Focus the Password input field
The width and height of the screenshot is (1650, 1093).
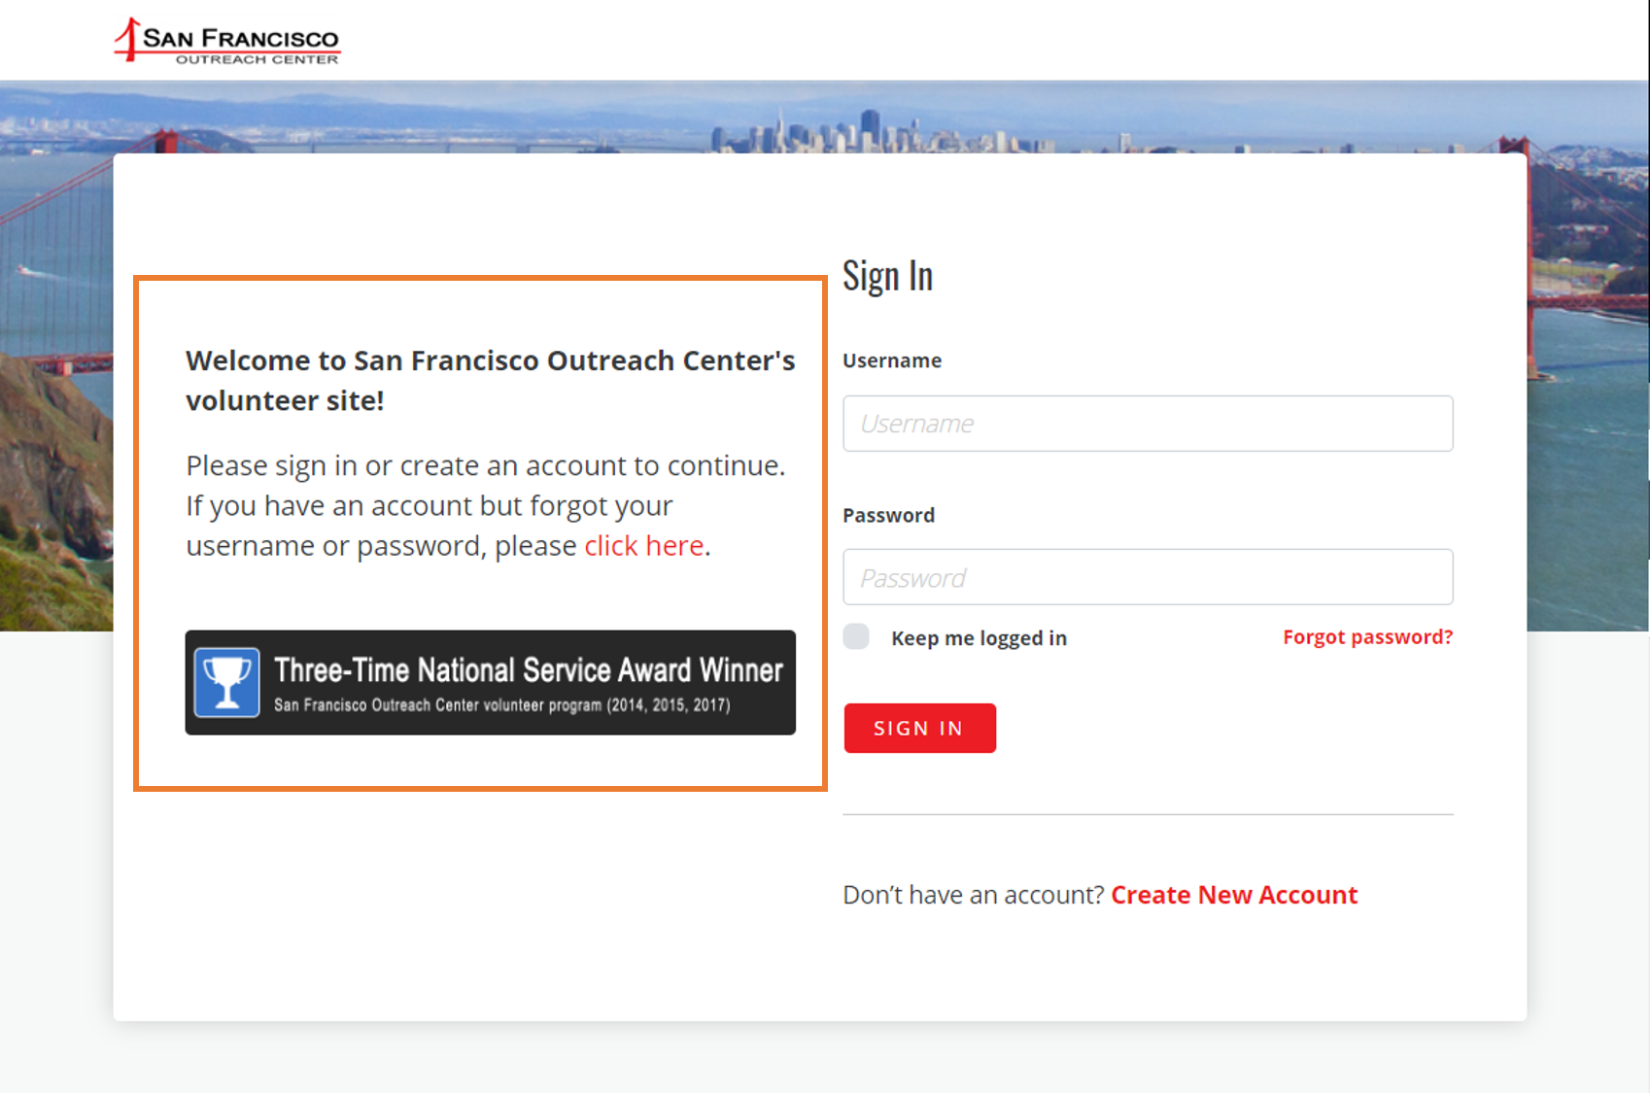(x=1147, y=576)
